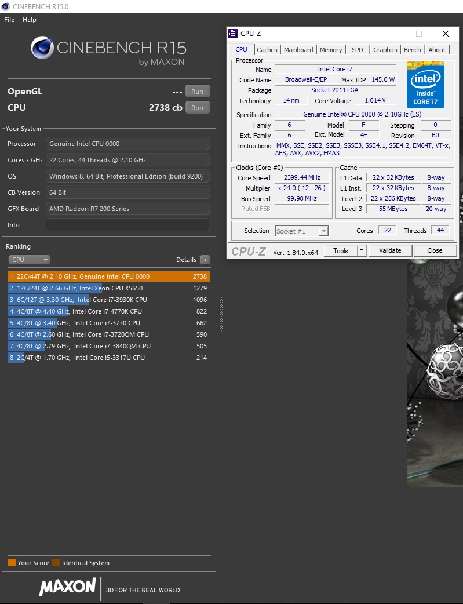Click the Code Name Broadwell-E/EP value
463x604 pixels.
pyautogui.click(x=306, y=79)
